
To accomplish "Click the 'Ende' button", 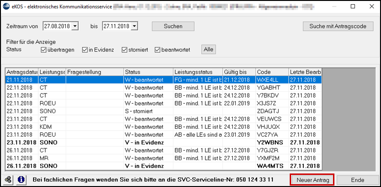I will [357, 180].
